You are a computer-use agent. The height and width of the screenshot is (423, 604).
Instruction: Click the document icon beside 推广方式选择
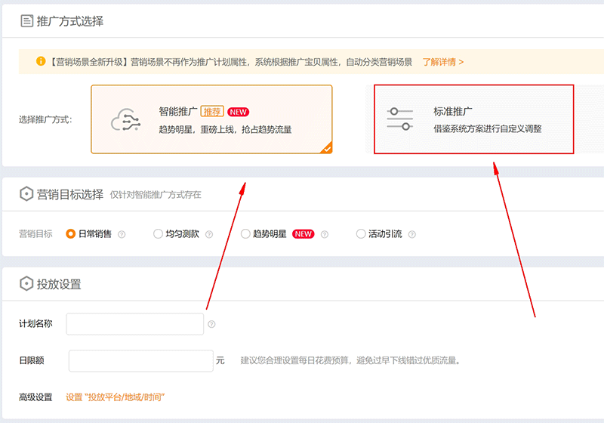26,21
